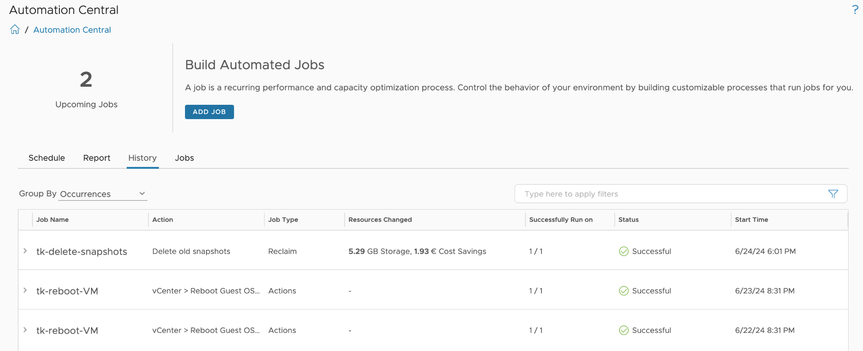Select the History tab
Viewport: 863px width, 351px height.
[142, 158]
